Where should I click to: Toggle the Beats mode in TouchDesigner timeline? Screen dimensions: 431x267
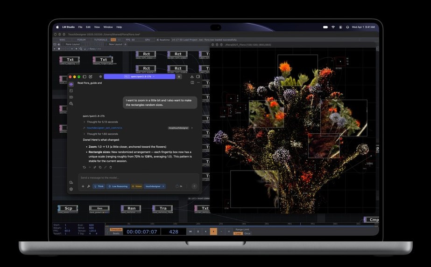tap(116, 233)
